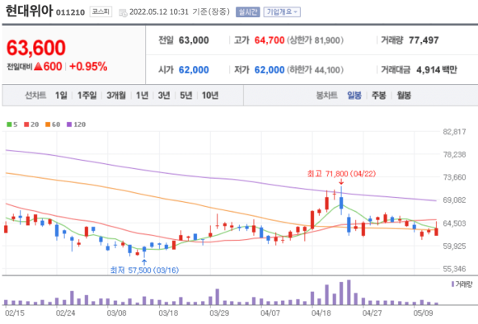Click the red up-triangle change icon
The height and width of the screenshot is (324, 478).
39,66
